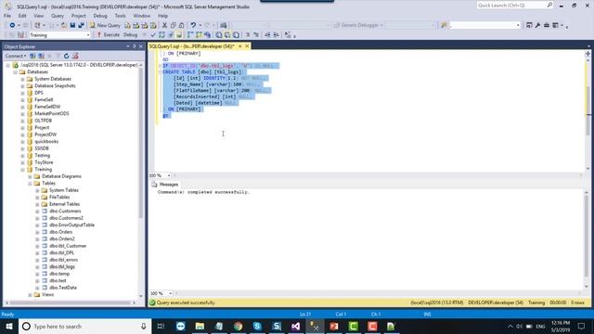Expand the dbo.Customers table node

pyautogui.click(x=37, y=212)
